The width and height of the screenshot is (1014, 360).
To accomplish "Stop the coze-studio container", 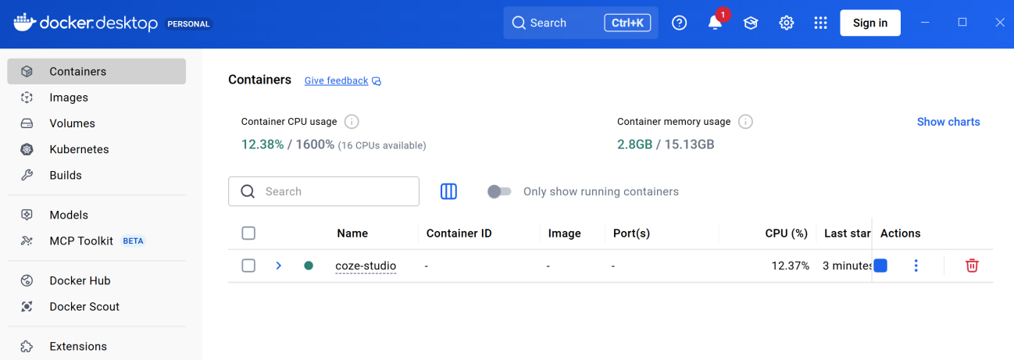I will pyautogui.click(x=880, y=266).
